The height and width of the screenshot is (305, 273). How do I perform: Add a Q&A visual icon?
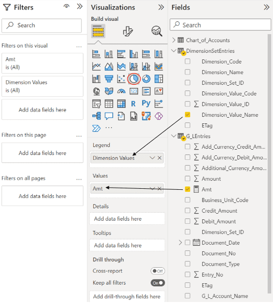[x=109, y=116]
